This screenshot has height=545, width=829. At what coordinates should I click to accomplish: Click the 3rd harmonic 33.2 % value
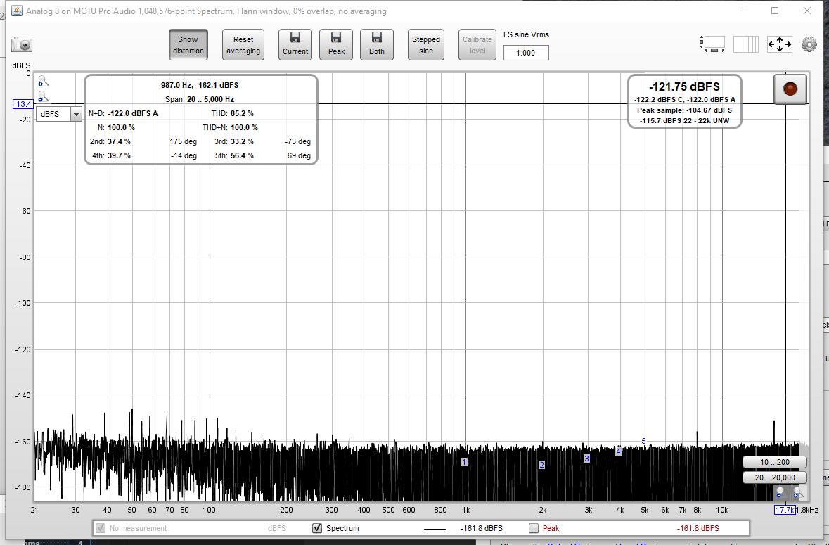tap(242, 141)
